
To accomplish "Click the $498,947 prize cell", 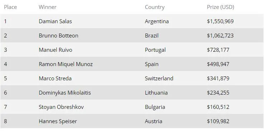I will coord(218,64).
